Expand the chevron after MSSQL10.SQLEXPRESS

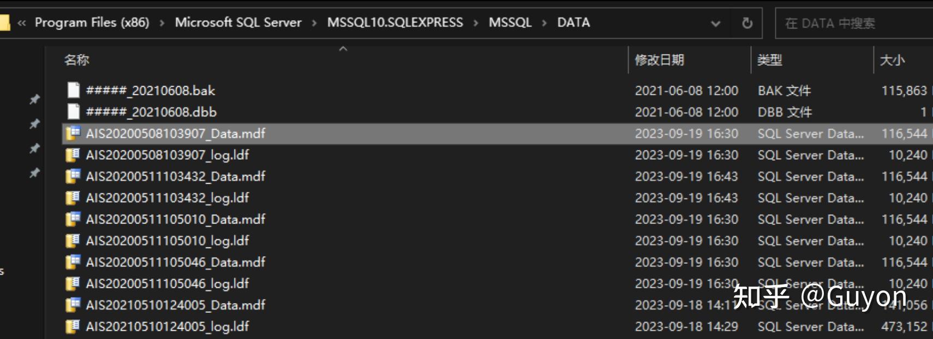[x=476, y=23]
